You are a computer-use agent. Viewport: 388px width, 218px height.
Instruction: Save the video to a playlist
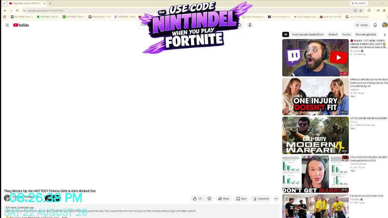point(241,199)
